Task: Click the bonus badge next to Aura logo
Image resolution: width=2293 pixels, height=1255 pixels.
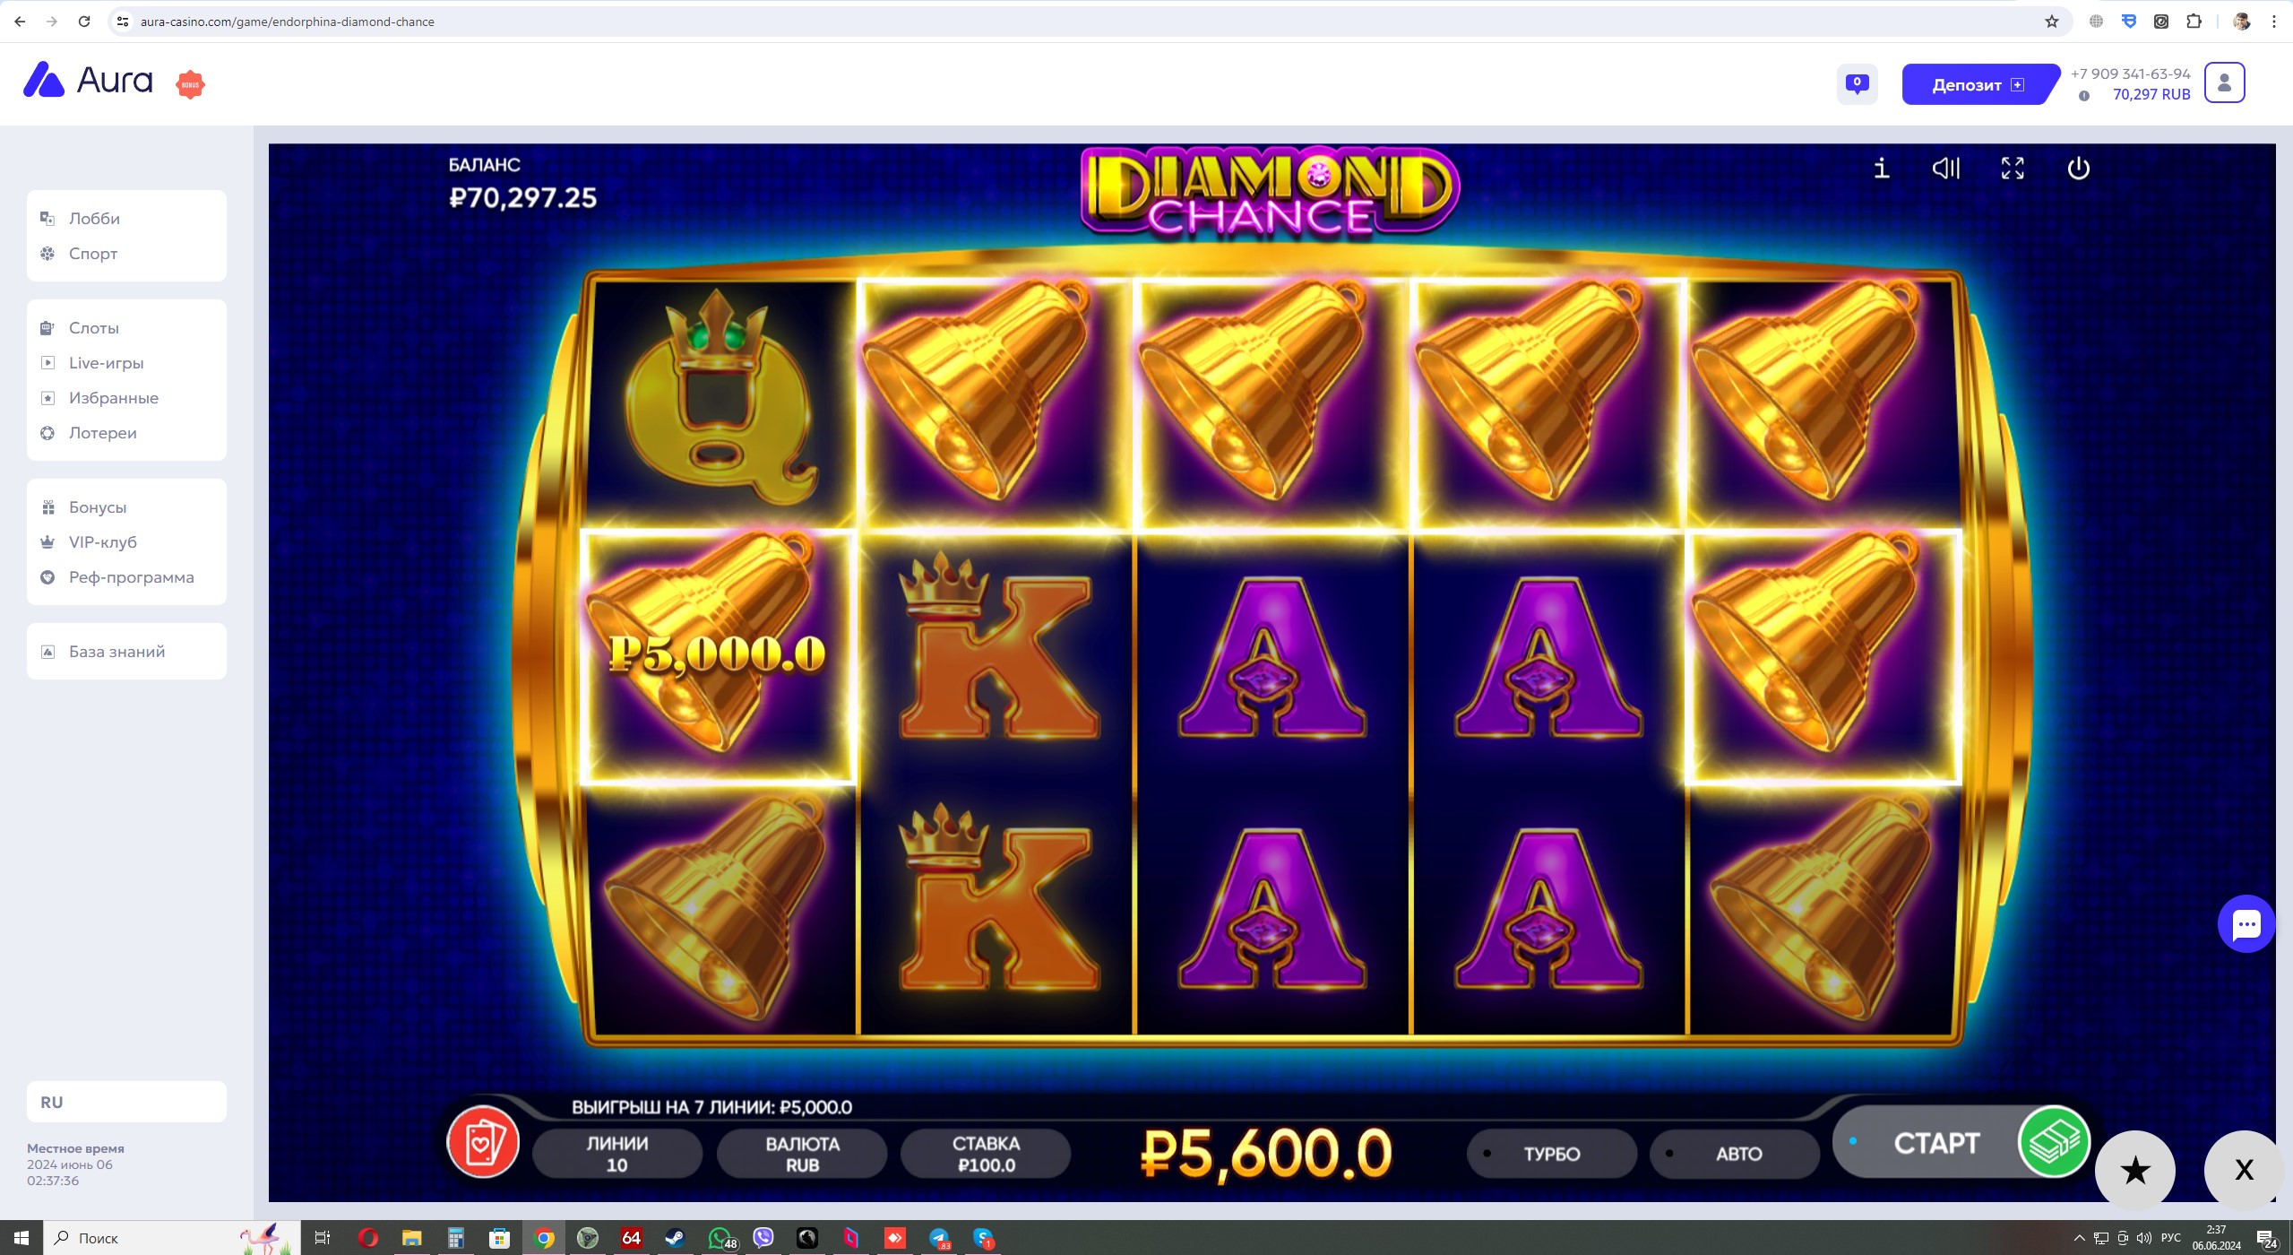Action: coord(190,84)
